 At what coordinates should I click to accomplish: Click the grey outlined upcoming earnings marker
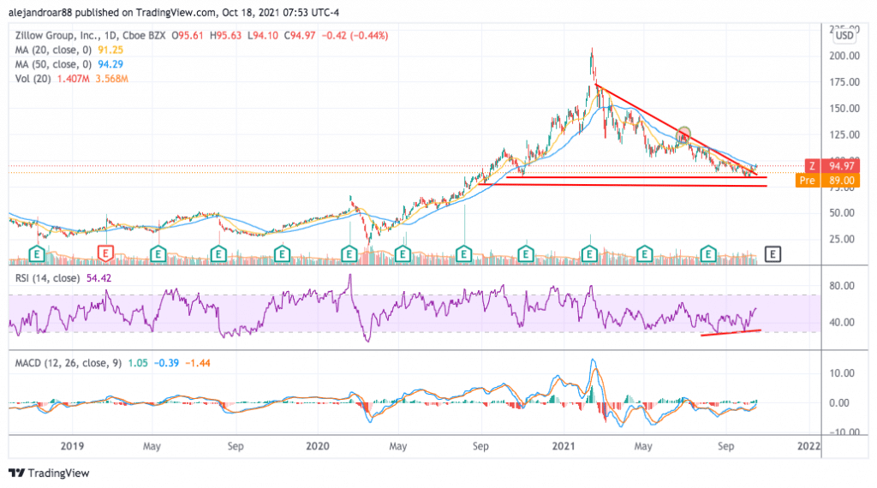click(x=773, y=254)
